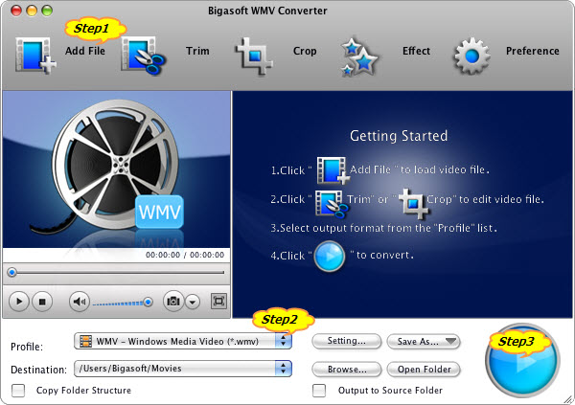Select the Crop tool icon
Viewport: 575px width, 405px height.
pos(254,56)
